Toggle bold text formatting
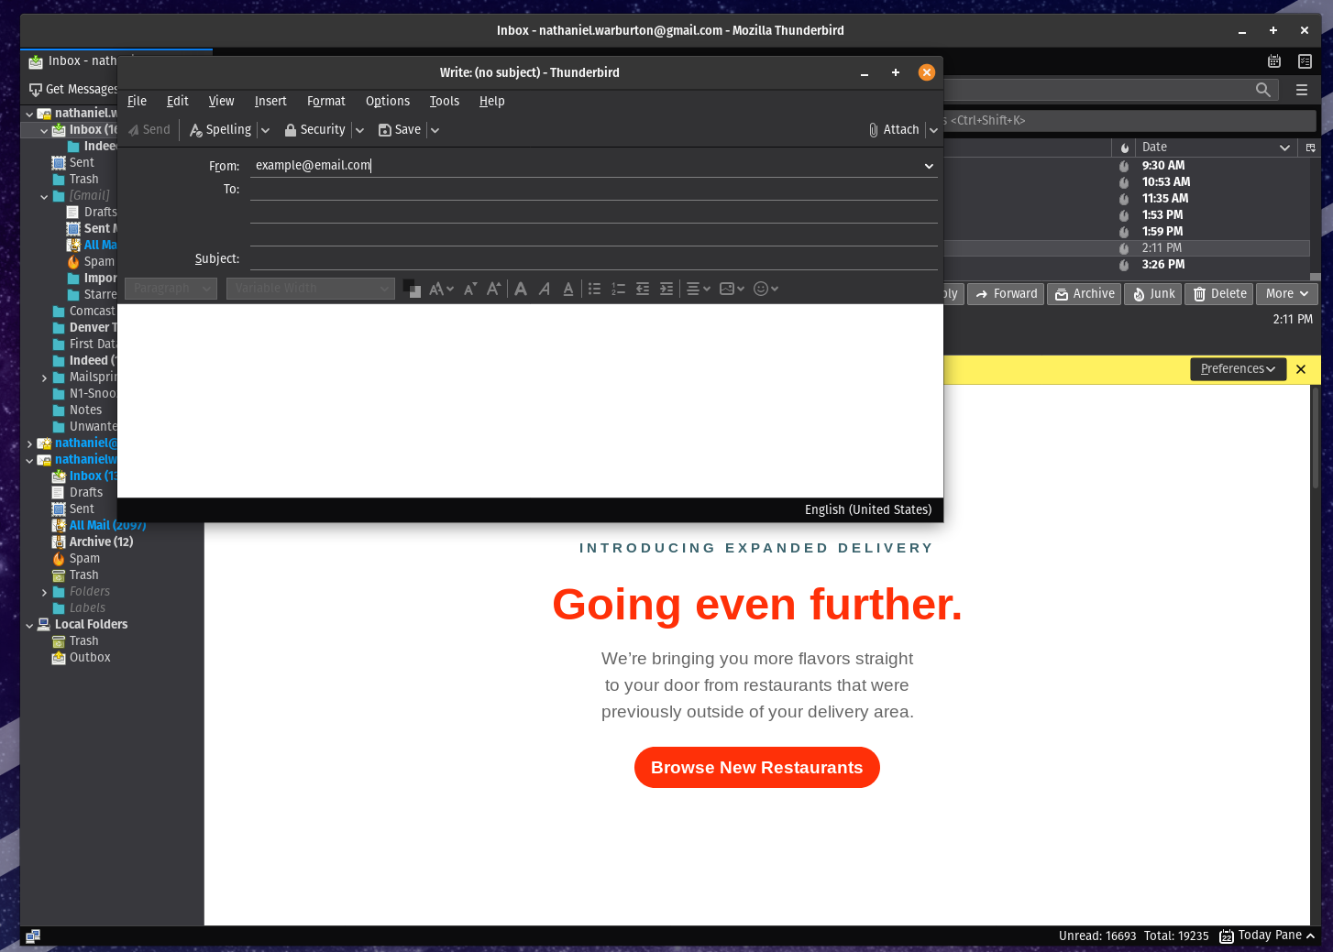The width and height of the screenshot is (1333, 952). 521,289
